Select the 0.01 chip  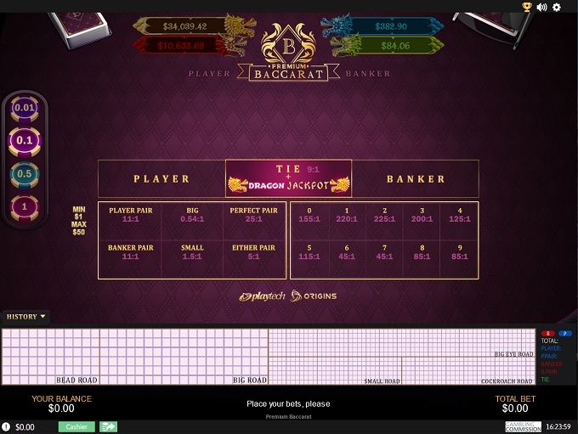[x=25, y=108]
